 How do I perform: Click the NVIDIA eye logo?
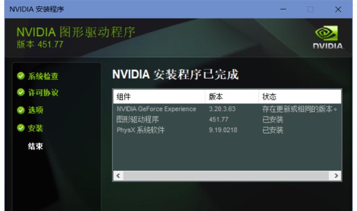pyautogui.click(x=326, y=33)
